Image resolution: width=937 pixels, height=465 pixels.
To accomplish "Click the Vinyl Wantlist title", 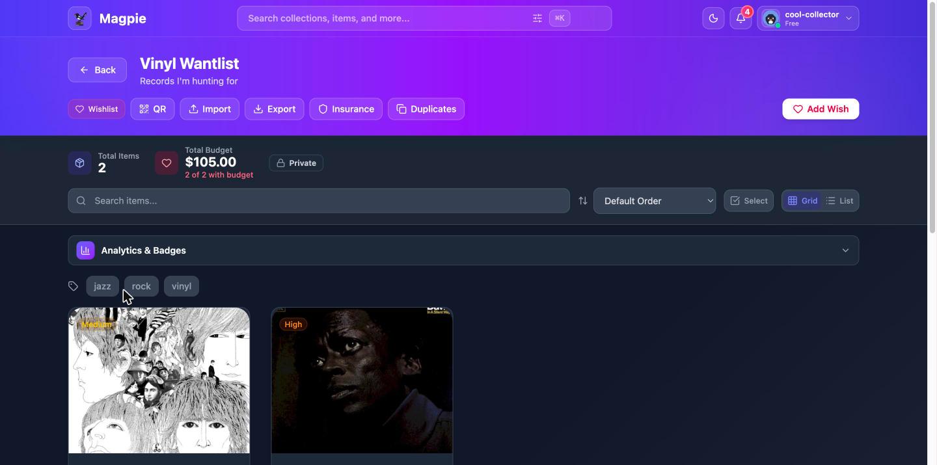I will point(189,64).
